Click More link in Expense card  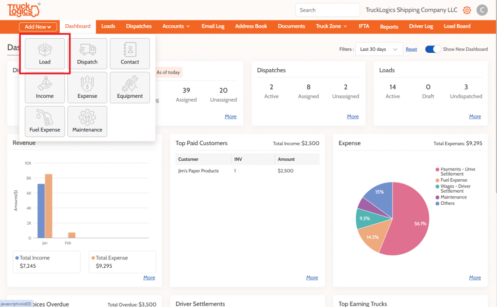475,277
